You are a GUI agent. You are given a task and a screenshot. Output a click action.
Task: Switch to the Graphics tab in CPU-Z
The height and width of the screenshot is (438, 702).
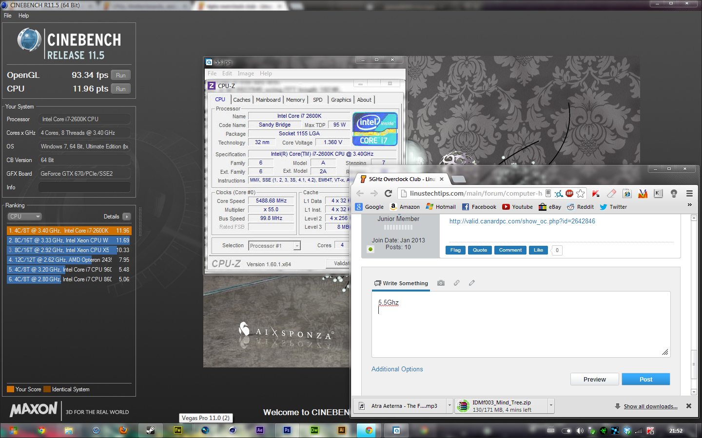pos(341,100)
